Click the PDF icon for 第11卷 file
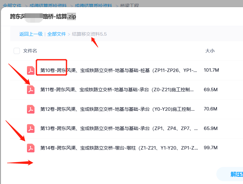The height and width of the screenshot is (184, 243). click(x=31, y=90)
